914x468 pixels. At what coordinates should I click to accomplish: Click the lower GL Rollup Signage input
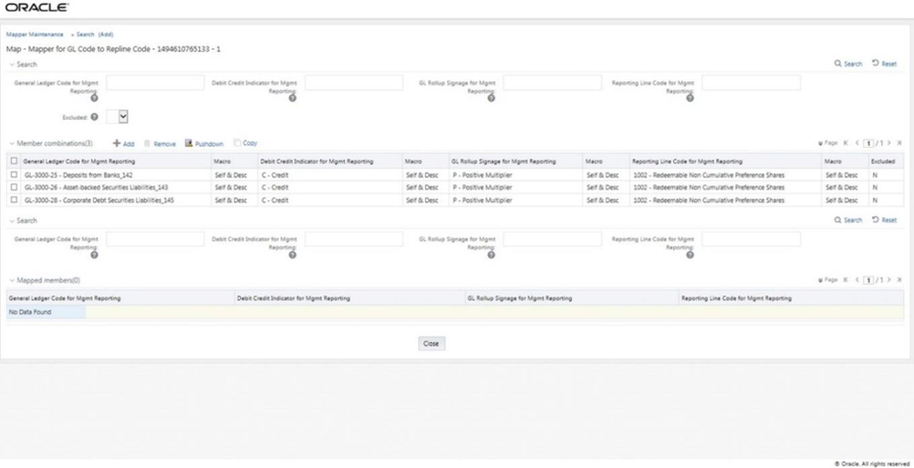coord(552,238)
